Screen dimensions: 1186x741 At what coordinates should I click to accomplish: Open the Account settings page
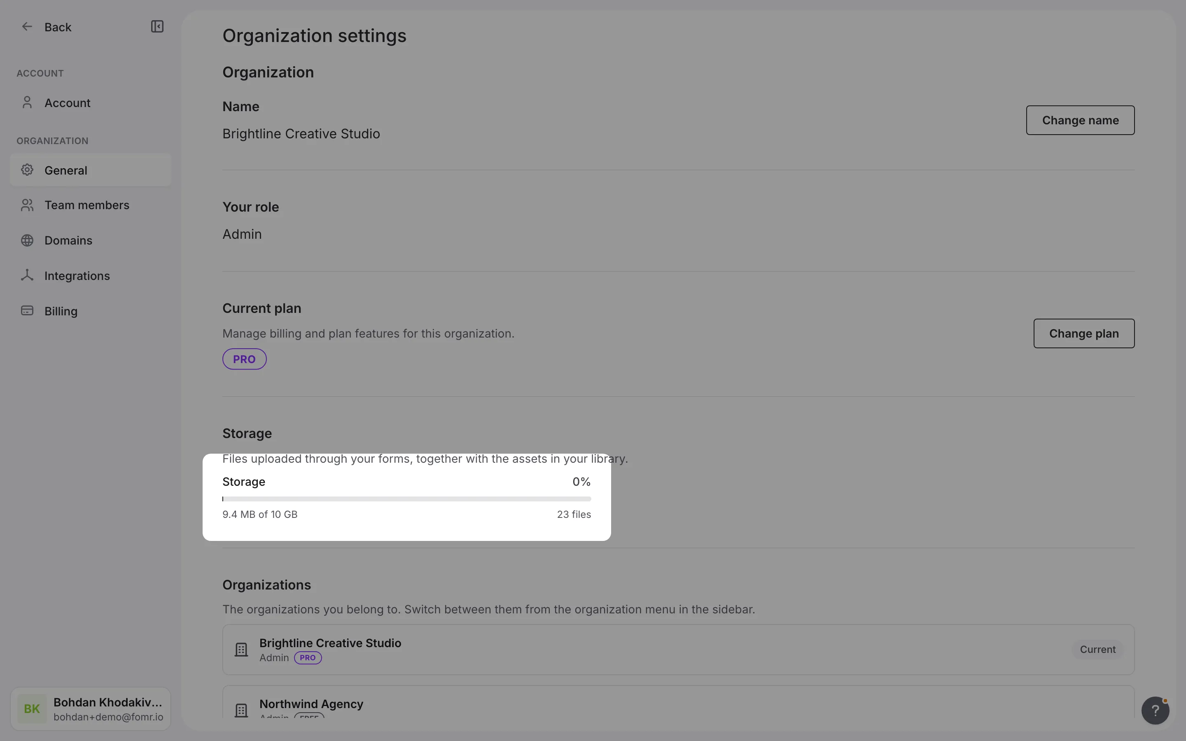[x=90, y=103]
